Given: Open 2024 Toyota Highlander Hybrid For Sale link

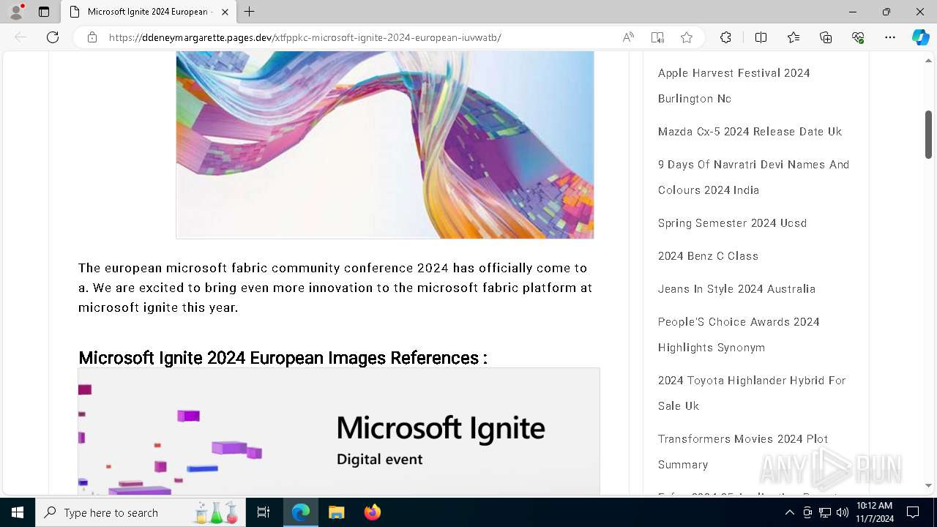Looking at the screenshot, I should pyautogui.click(x=752, y=393).
